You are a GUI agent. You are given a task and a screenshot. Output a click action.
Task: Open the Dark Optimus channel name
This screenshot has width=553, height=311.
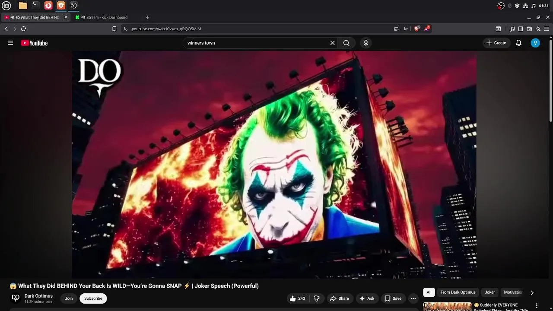pyautogui.click(x=38, y=296)
